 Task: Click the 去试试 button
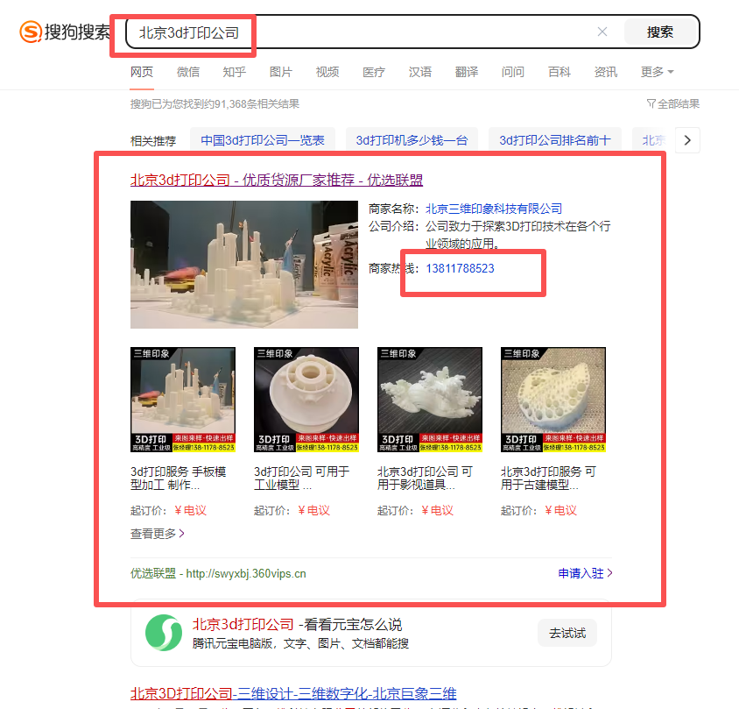(567, 633)
